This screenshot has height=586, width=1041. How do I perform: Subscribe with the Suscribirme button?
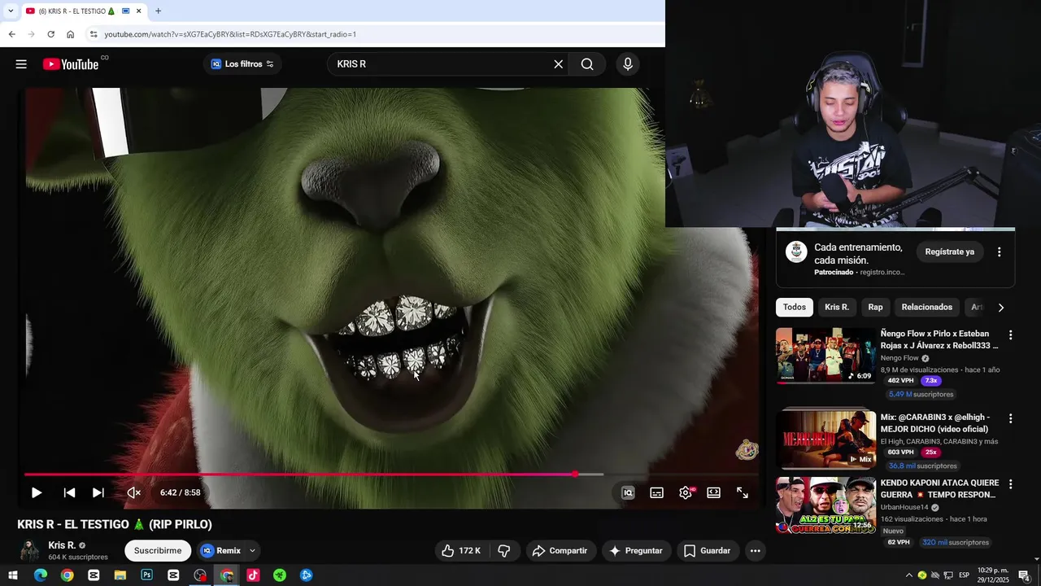click(158, 551)
